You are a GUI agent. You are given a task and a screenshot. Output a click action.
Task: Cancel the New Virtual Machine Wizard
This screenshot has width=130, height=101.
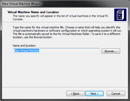tap(116, 94)
